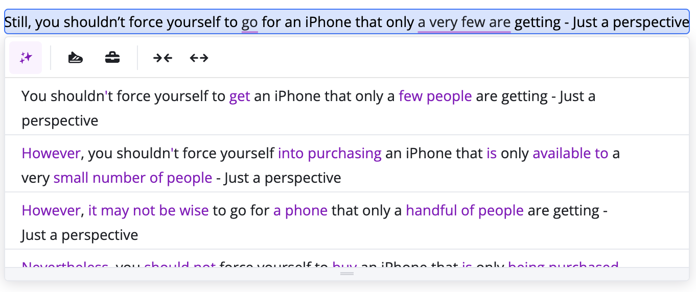The image size is (696, 292).
Task: Choose the rewrite starting "You shouldn't force yourself"
Action: coord(307,108)
